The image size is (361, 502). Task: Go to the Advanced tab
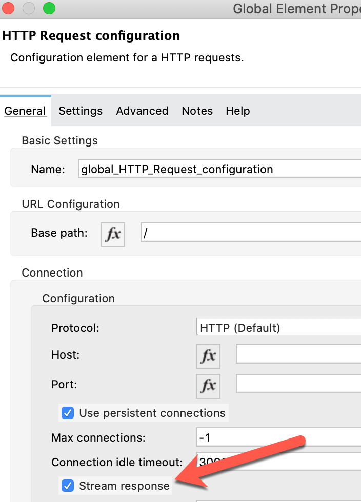(142, 111)
